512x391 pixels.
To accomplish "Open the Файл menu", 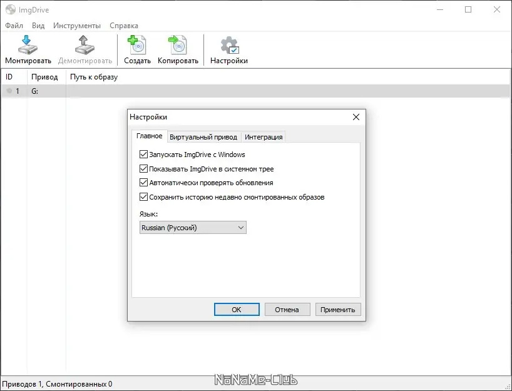I will tap(14, 26).
